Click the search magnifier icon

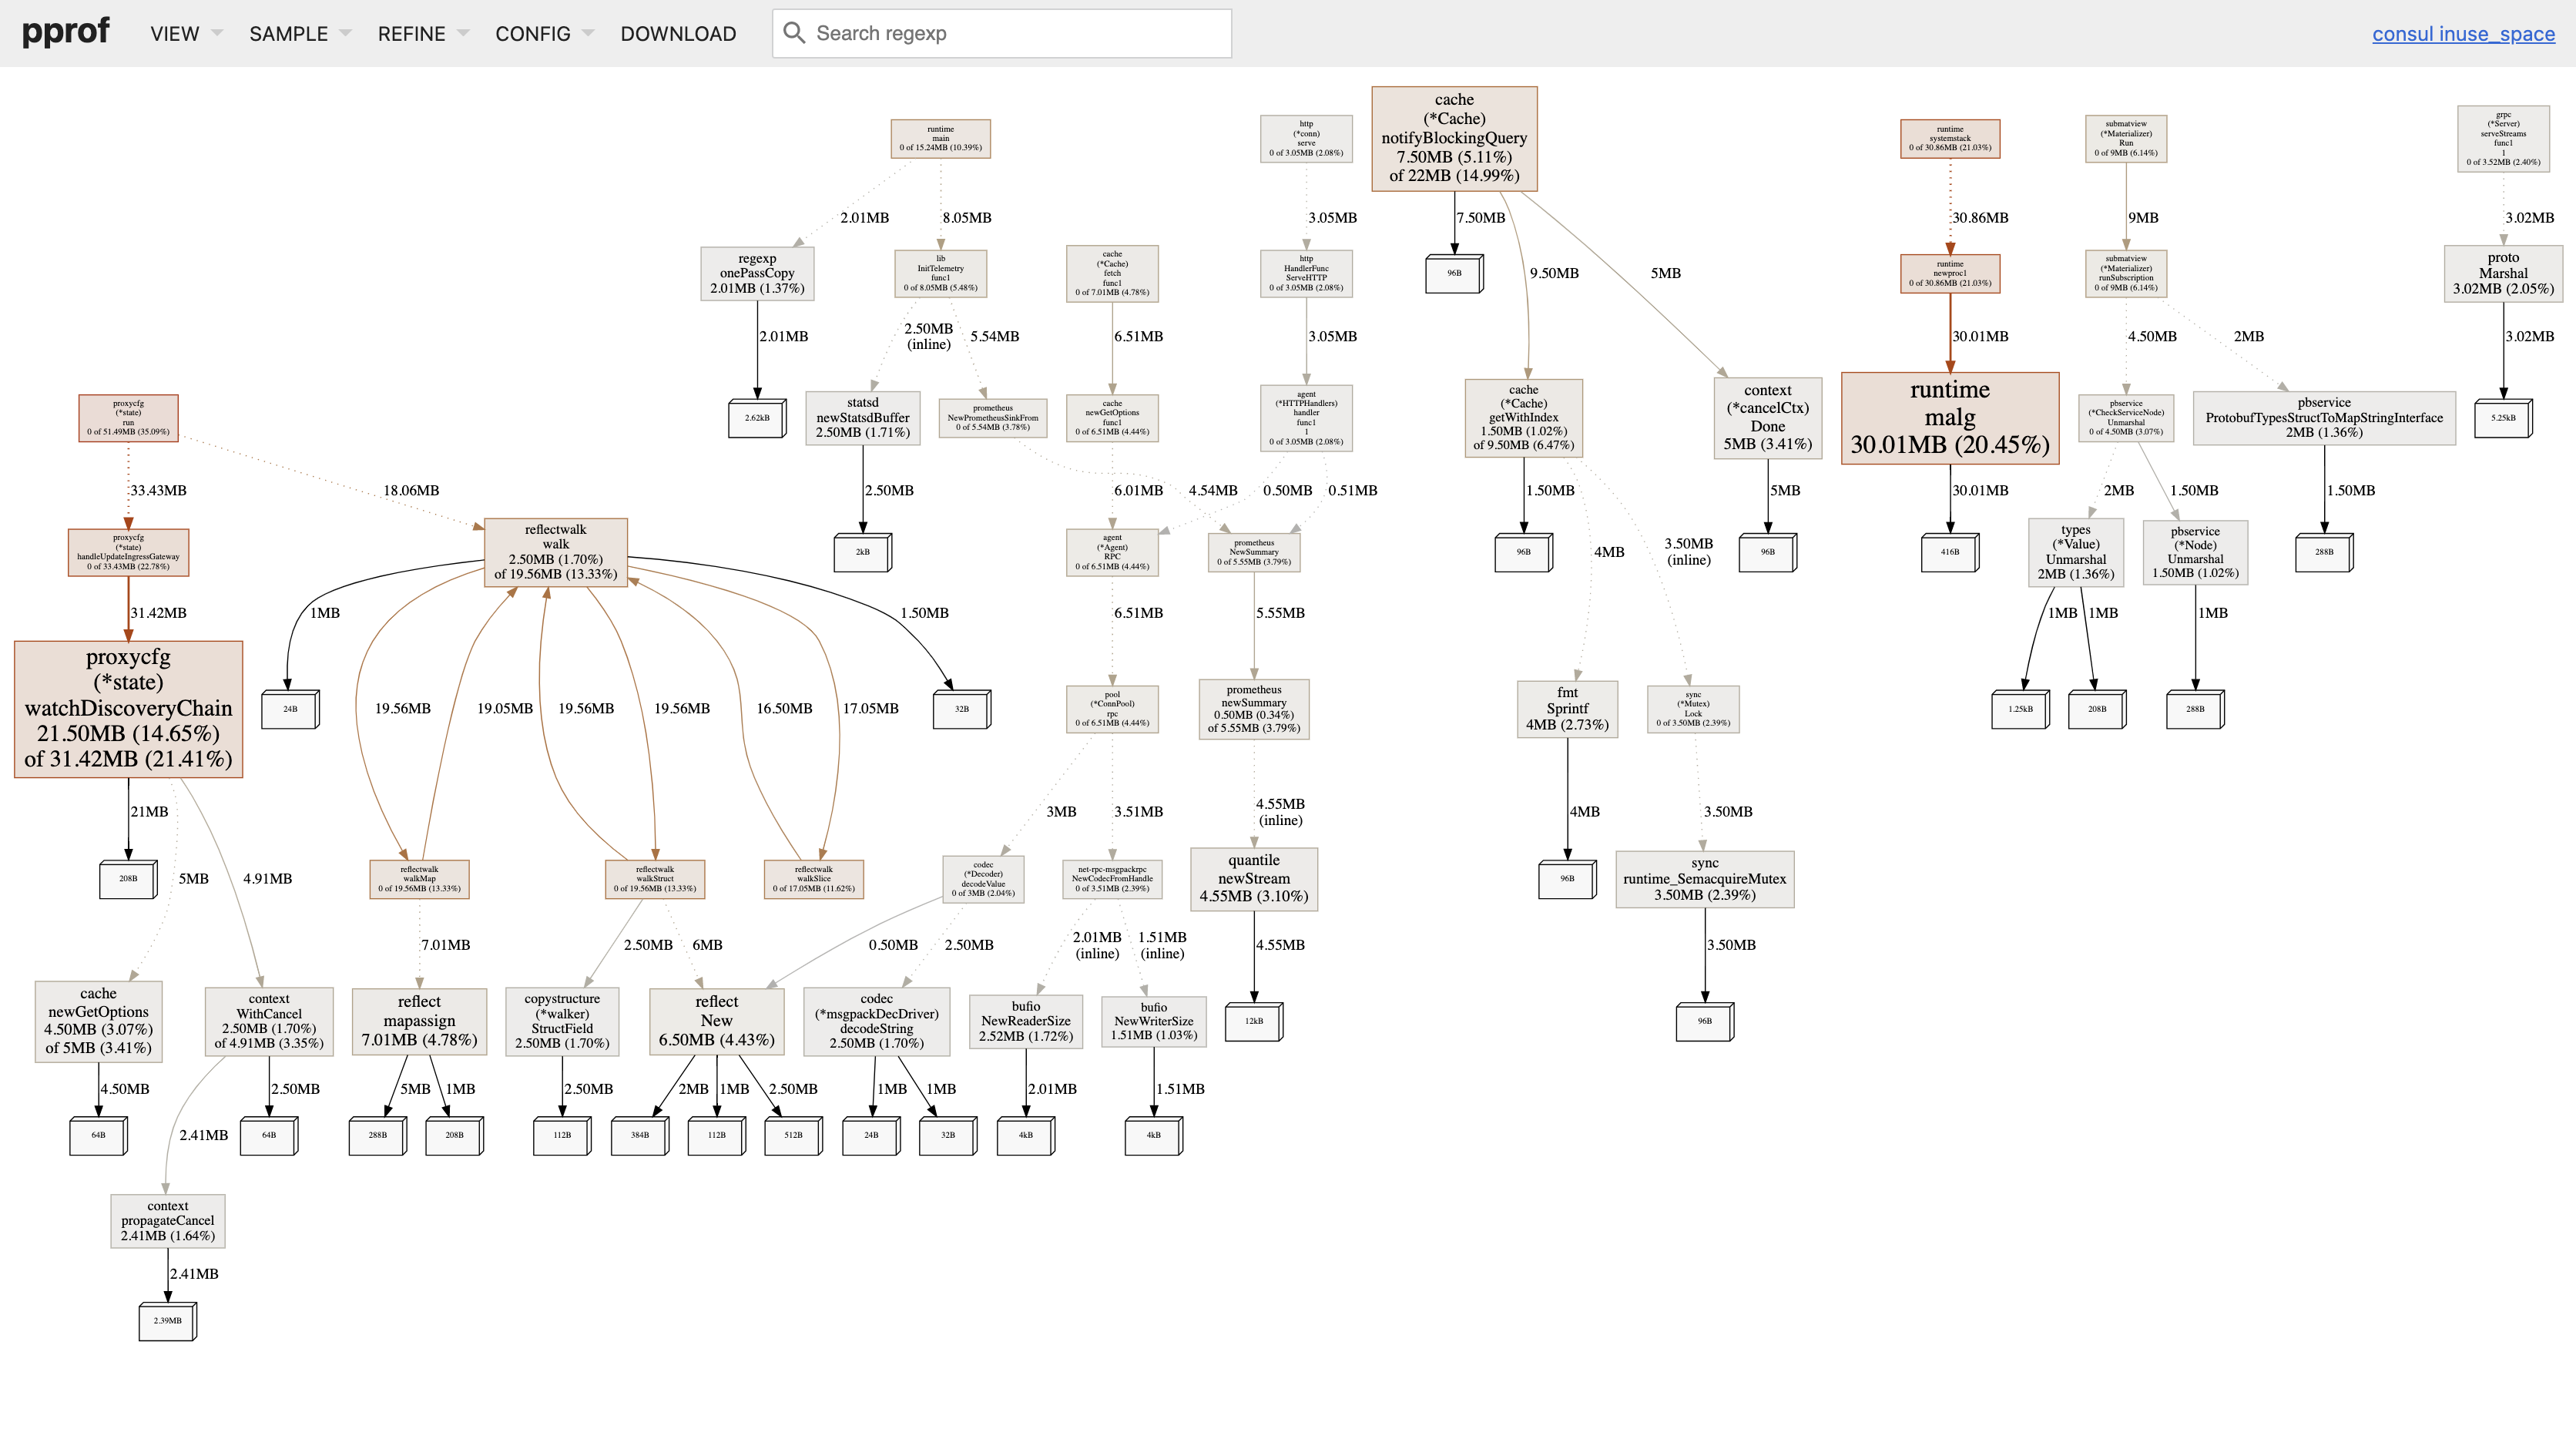(794, 33)
